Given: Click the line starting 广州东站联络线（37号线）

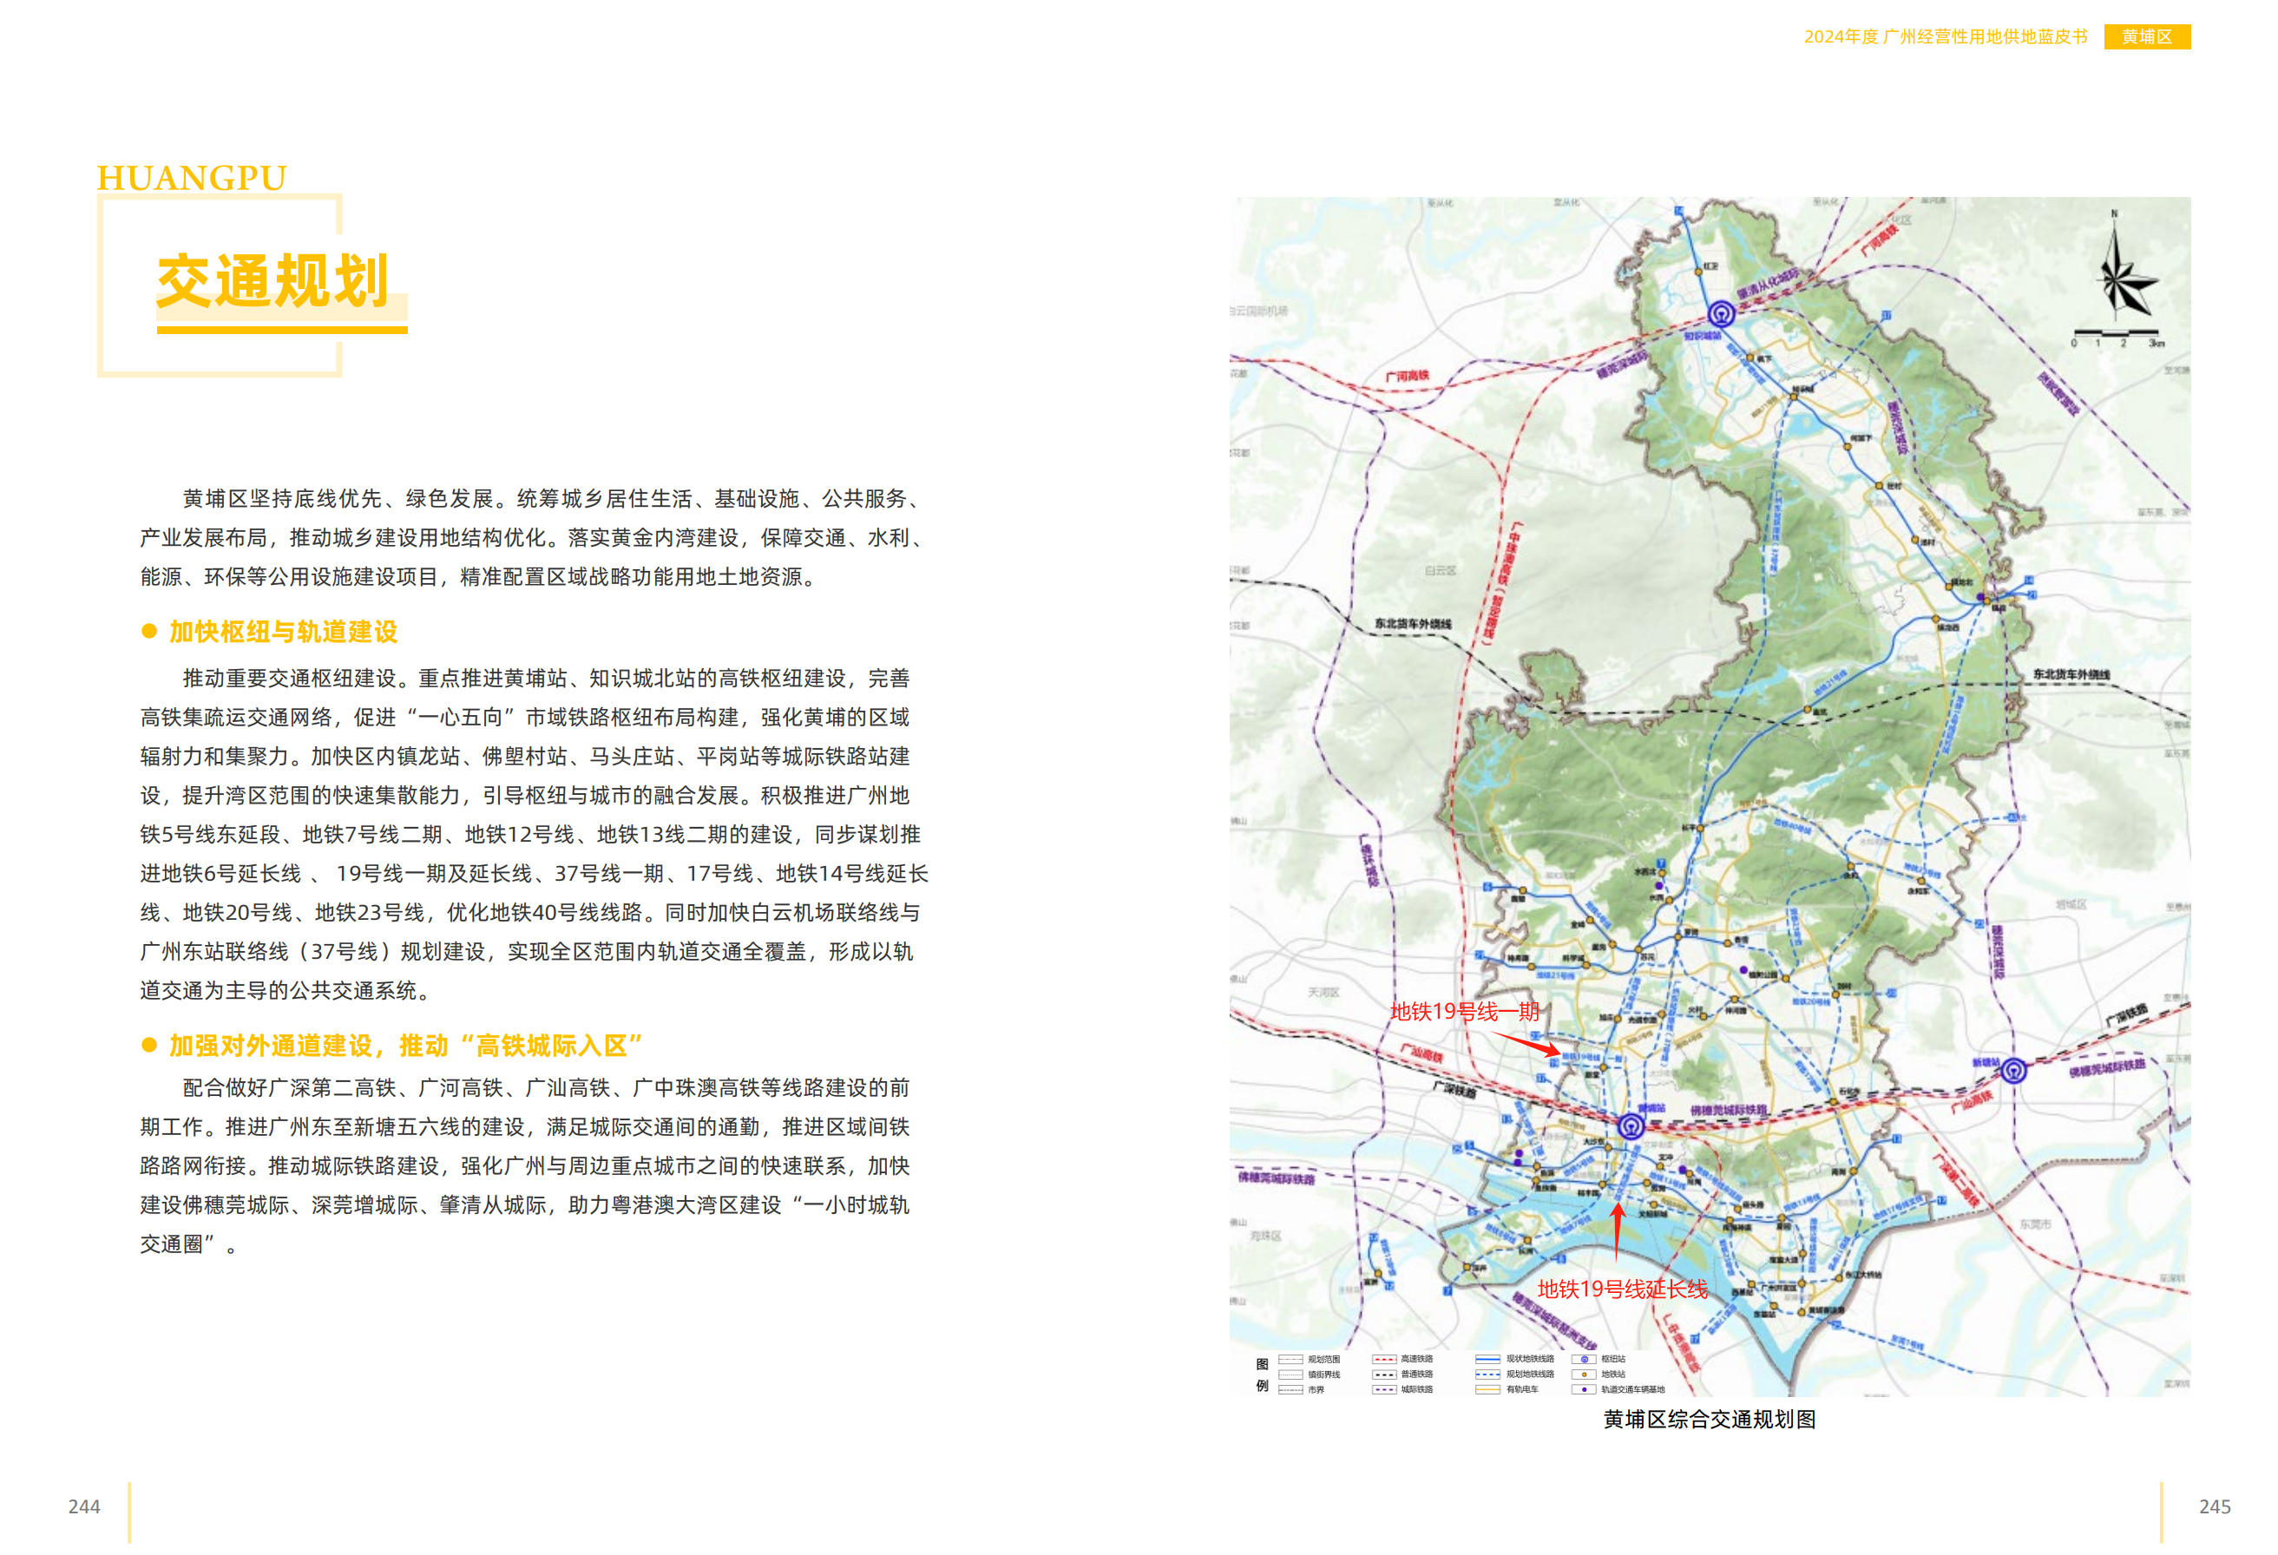Looking at the screenshot, I should pos(527,951).
